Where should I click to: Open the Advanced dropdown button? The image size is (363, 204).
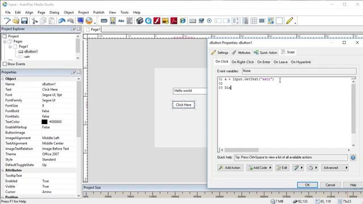tap(335, 168)
